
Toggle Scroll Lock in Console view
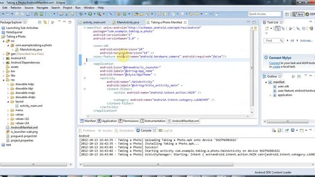(x=280, y=130)
